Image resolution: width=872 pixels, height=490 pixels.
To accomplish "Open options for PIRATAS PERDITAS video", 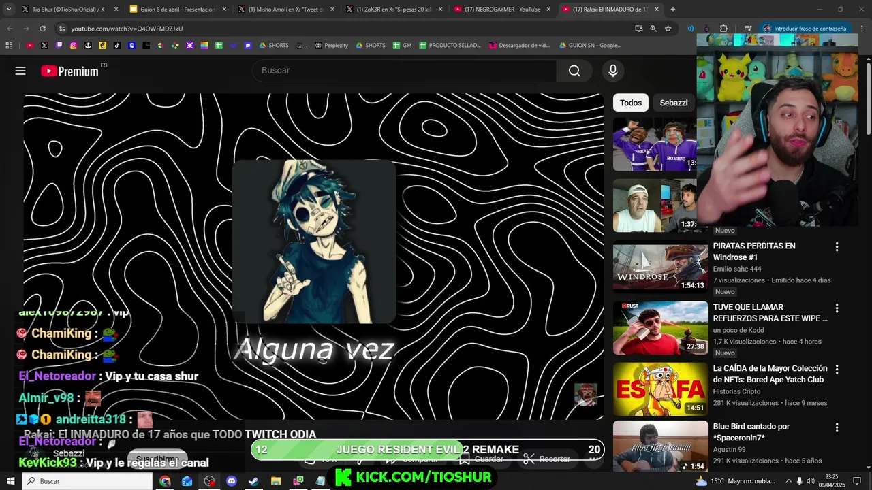I will point(837,247).
